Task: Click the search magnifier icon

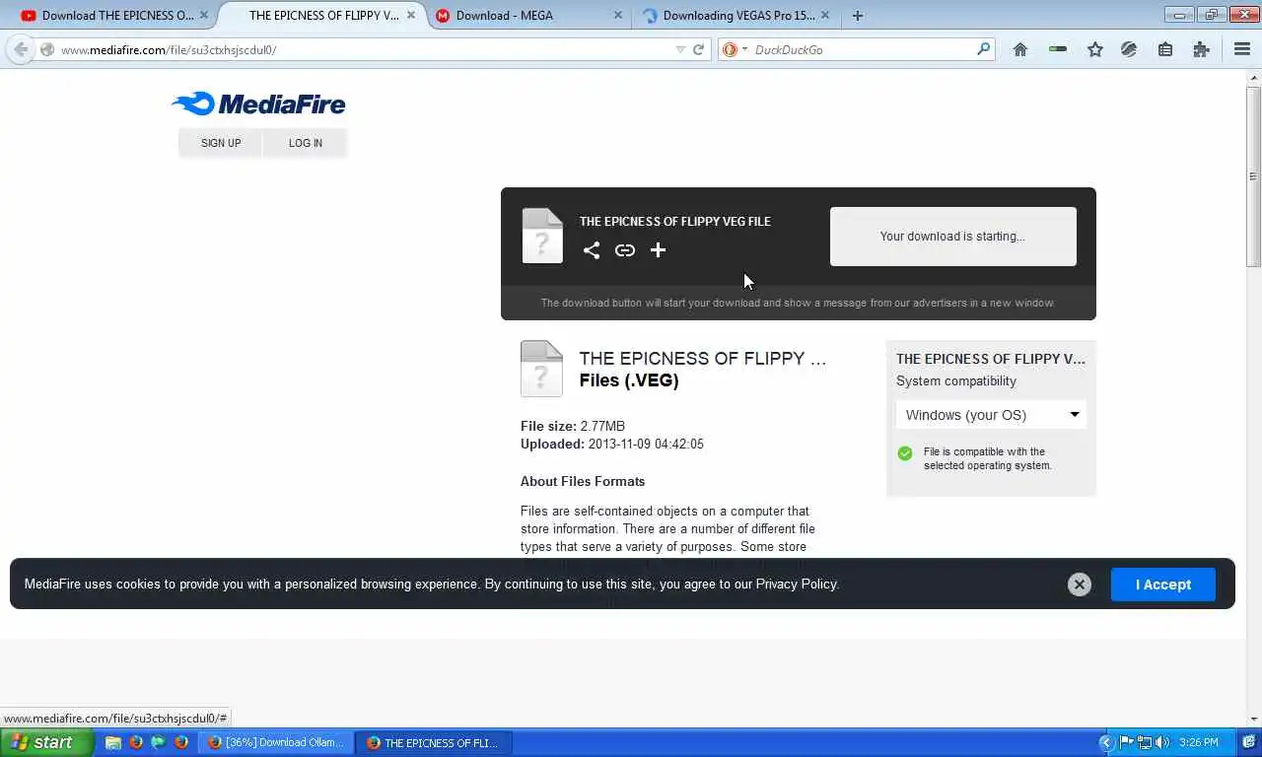Action: pos(983,49)
